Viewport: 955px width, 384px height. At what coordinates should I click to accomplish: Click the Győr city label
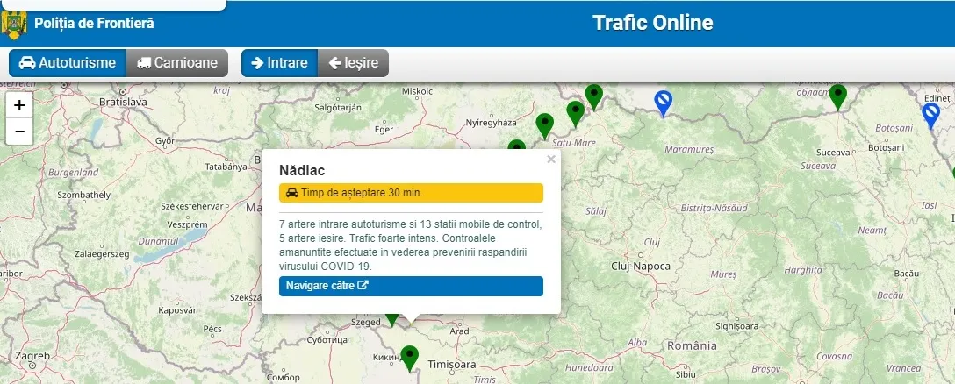point(165,141)
